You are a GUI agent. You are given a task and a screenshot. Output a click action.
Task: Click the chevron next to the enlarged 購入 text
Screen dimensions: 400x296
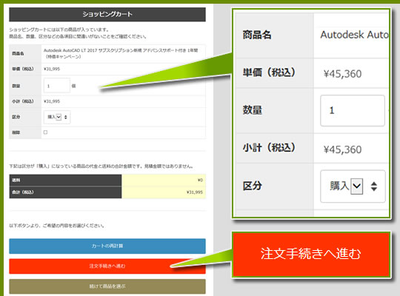pyautogui.click(x=356, y=186)
